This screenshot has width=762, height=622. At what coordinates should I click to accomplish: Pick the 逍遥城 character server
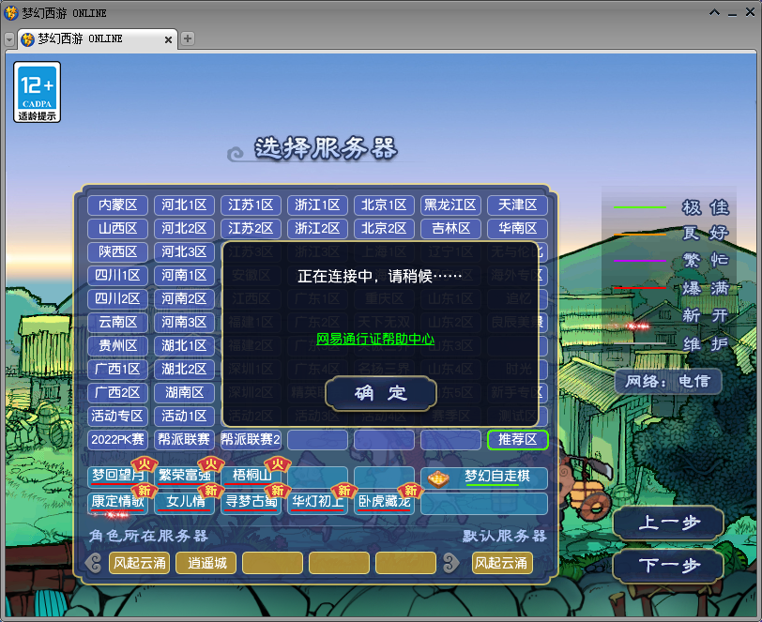(x=206, y=563)
